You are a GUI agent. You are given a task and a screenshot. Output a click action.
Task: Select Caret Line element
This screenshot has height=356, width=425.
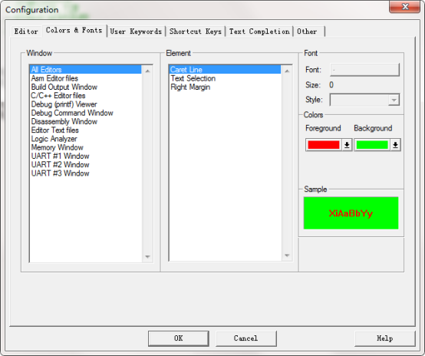(225, 70)
